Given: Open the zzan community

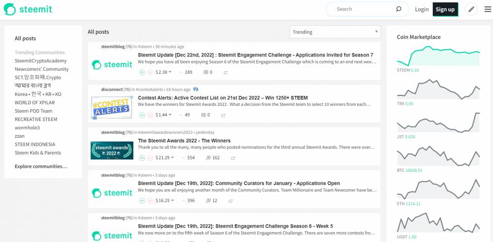Looking at the screenshot, I should 20,136.
